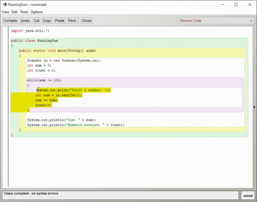Minimize the RunningSum window

click(x=223, y=5)
